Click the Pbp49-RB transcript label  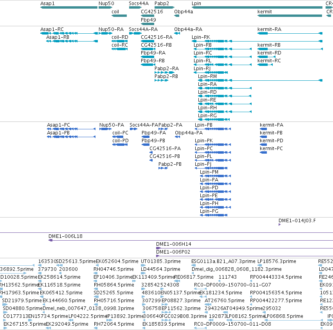click(x=153, y=61)
